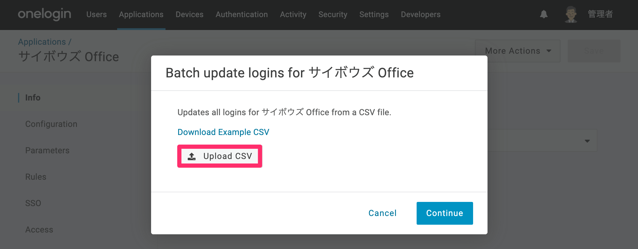Open the Authentication menu

click(x=242, y=14)
